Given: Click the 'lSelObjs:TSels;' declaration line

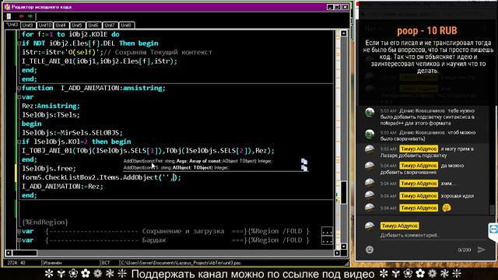Looking at the screenshot, I should [x=51, y=115].
